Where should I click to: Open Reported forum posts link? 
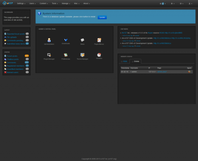[x=16, y=34]
